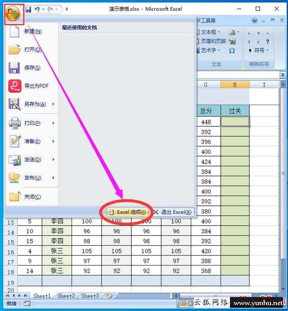Click the vertical scrollbar down arrow
The image size is (288, 311).
[283, 289]
